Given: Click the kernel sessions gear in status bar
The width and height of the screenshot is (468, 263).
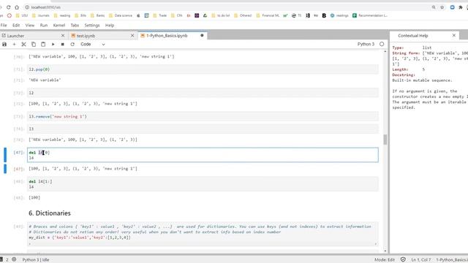Looking at the screenshot, I should [x=14, y=260].
